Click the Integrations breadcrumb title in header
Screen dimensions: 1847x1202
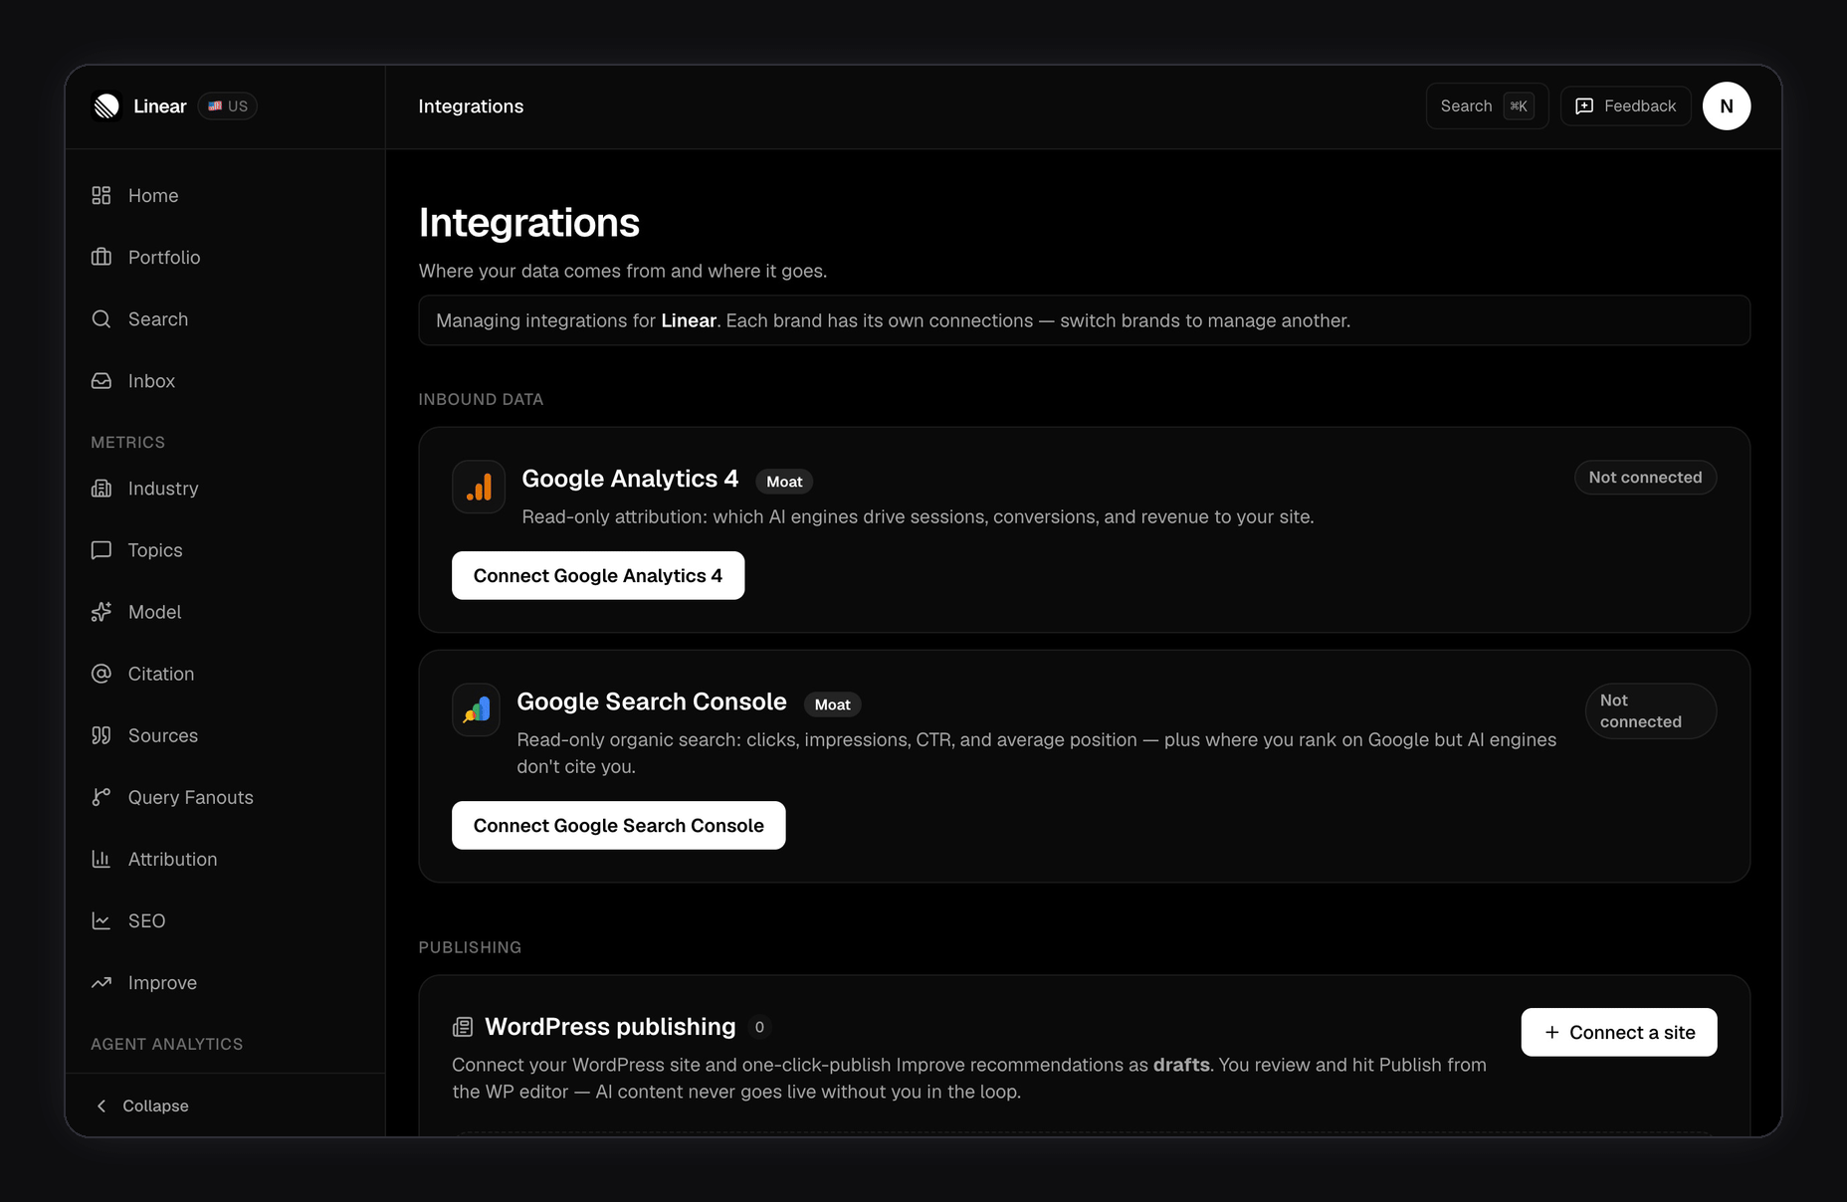click(471, 106)
